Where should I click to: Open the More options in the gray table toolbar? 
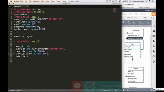148,23
